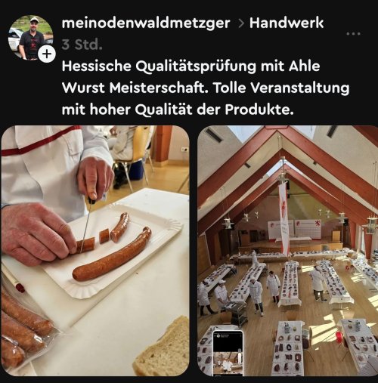378x383 pixels.
Task: Click the caption line 'Wurst Meisterschaft. Tolle Veranstaltung'
Action: tap(206, 88)
